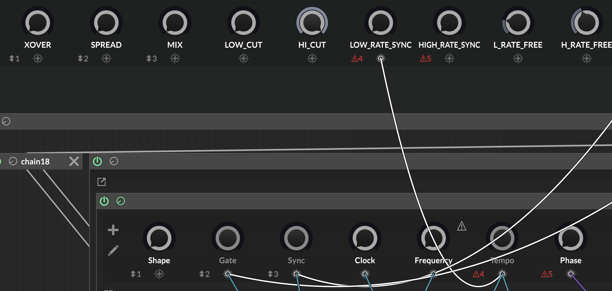Click the warning triangle above Frequency knob
The image size is (612, 291).
(462, 226)
